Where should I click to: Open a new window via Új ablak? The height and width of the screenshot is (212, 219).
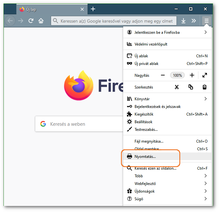tap(167, 56)
